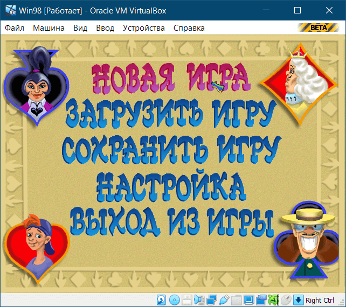Click the recording status icon
Image resolution: width=346 pixels, height=307 pixels.
pyautogui.click(x=261, y=300)
